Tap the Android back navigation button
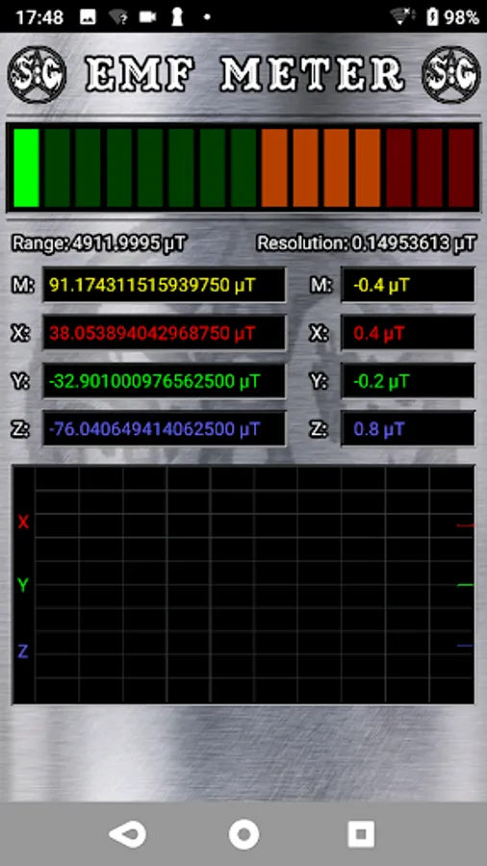 coord(128,833)
